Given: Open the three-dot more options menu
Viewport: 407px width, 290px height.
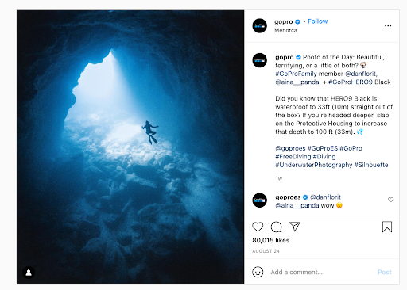Looking at the screenshot, I should 388,25.
